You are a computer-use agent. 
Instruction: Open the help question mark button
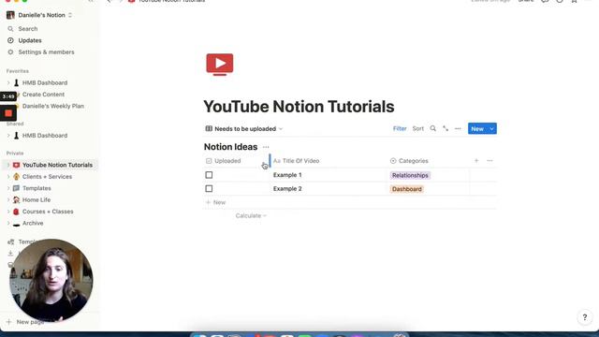click(x=584, y=317)
